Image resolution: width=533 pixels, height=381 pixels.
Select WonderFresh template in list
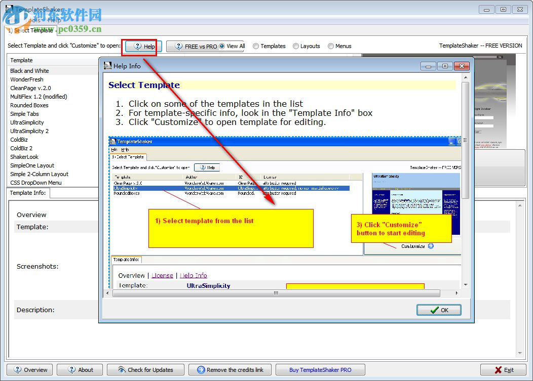pyautogui.click(x=27, y=79)
